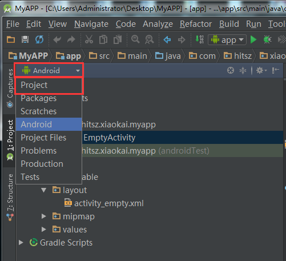Click the com breadcrumb
Viewport: 286px width, 261px height.
pyautogui.click(x=202, y=56)
